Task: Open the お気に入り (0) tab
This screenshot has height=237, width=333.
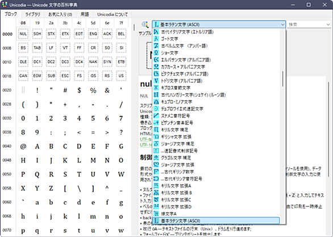Action: coord(60,14)
